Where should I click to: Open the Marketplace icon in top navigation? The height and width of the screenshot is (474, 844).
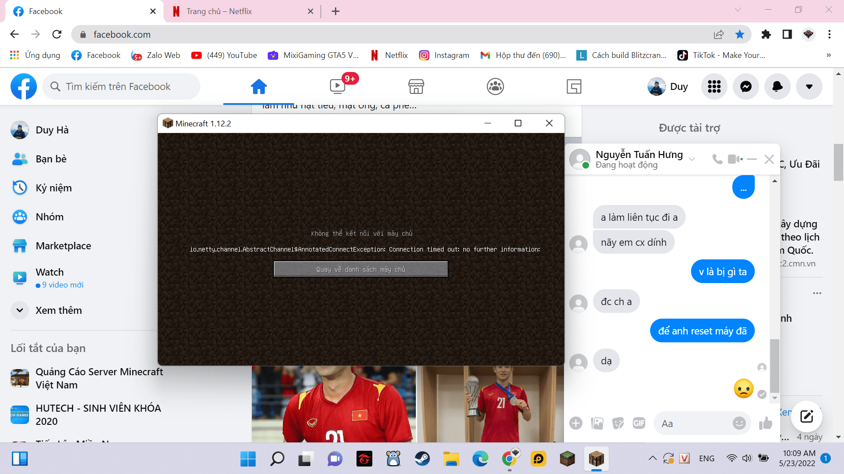point(416,86)
